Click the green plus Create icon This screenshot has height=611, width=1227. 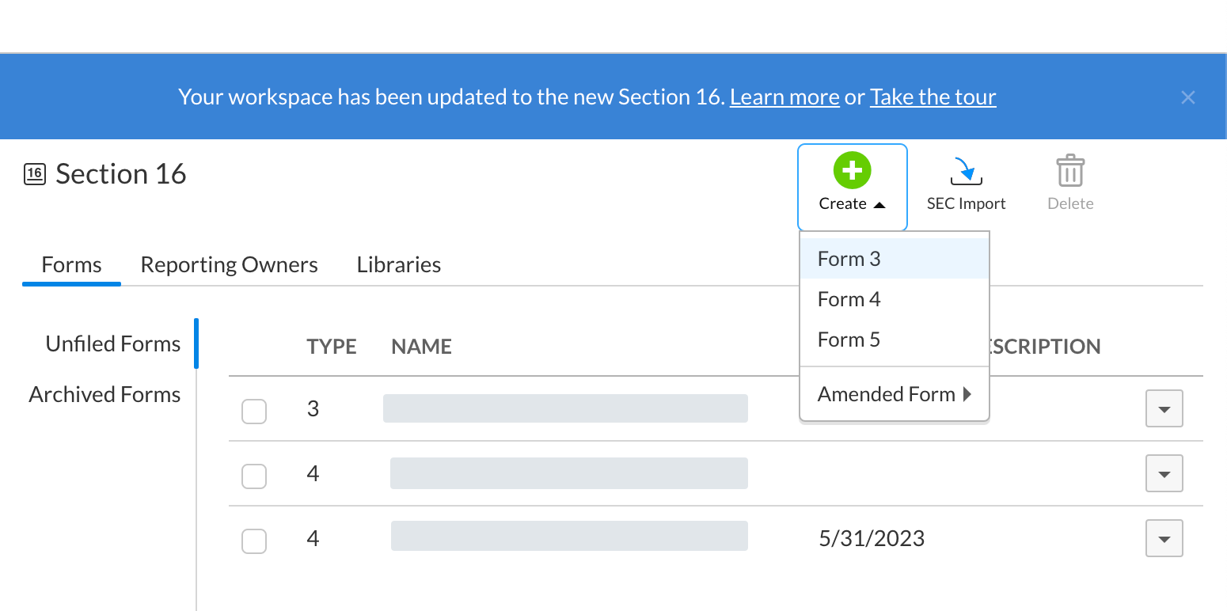(852, 170)
